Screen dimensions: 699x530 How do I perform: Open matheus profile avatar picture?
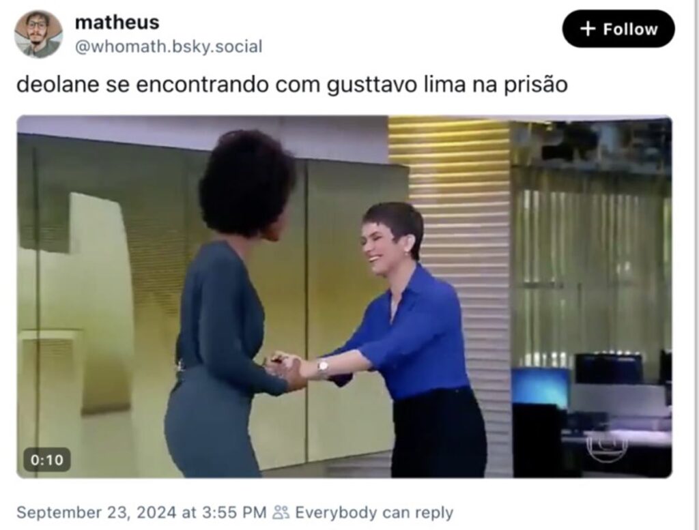(39, 34)
